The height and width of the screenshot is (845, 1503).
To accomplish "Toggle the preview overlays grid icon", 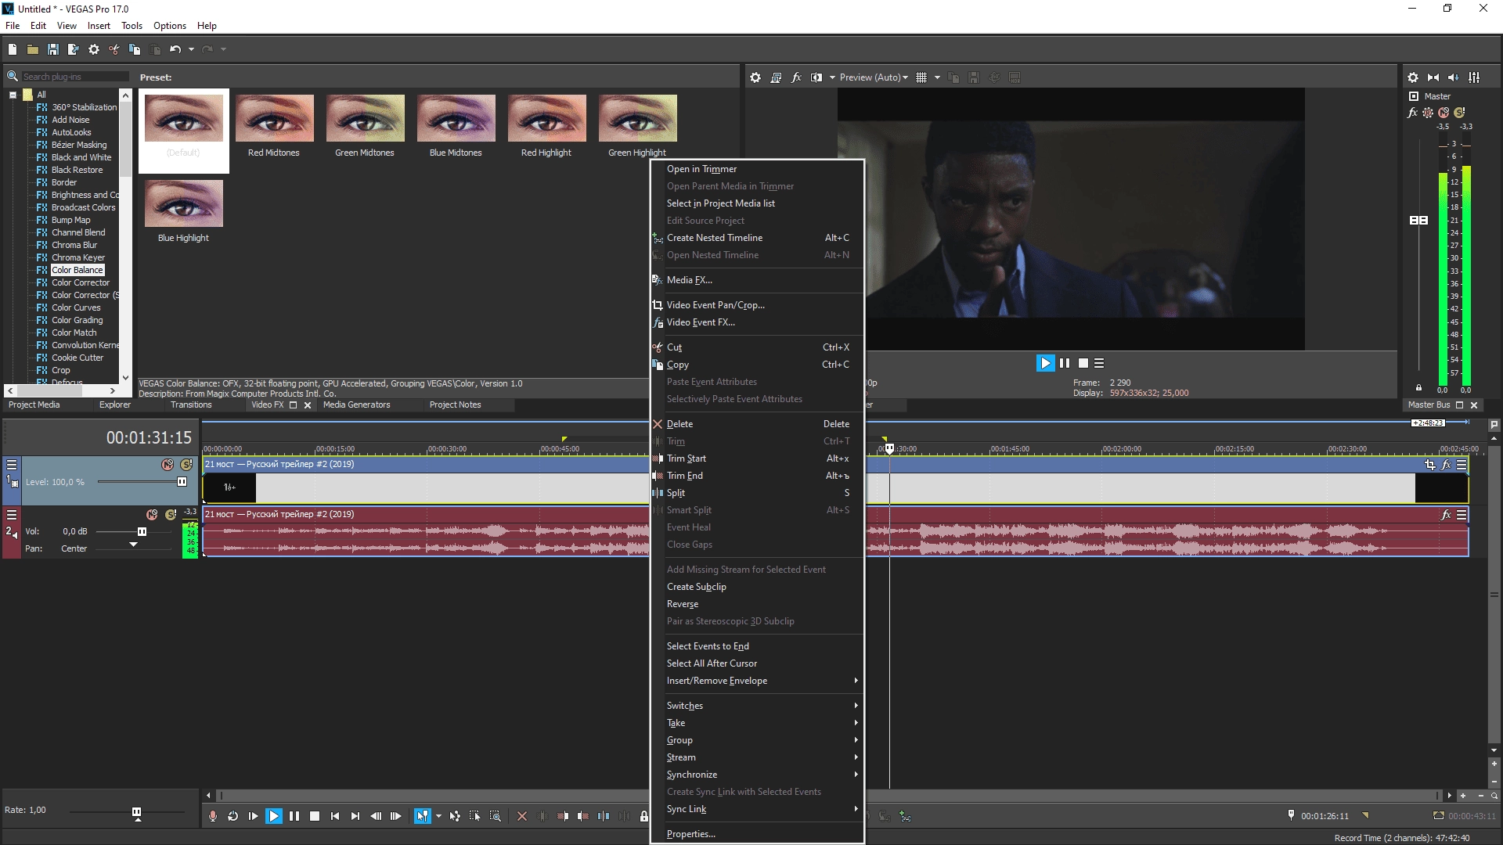I will [921, 77].
